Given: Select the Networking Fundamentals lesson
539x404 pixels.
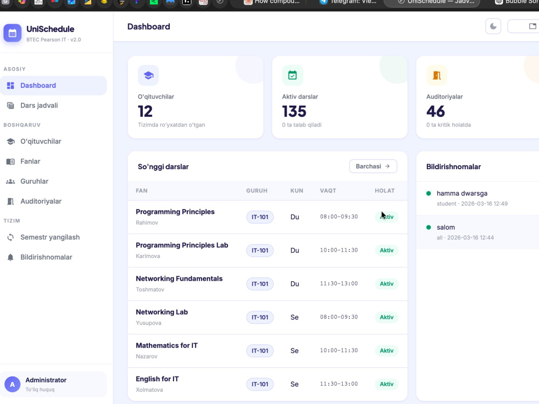Looking at the screenshot, I should (x=267, y=284).
